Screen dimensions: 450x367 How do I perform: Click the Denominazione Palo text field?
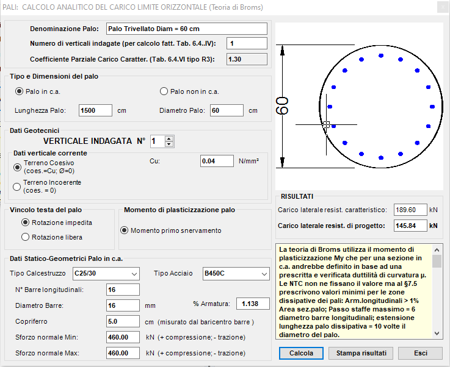coord(187,29)
